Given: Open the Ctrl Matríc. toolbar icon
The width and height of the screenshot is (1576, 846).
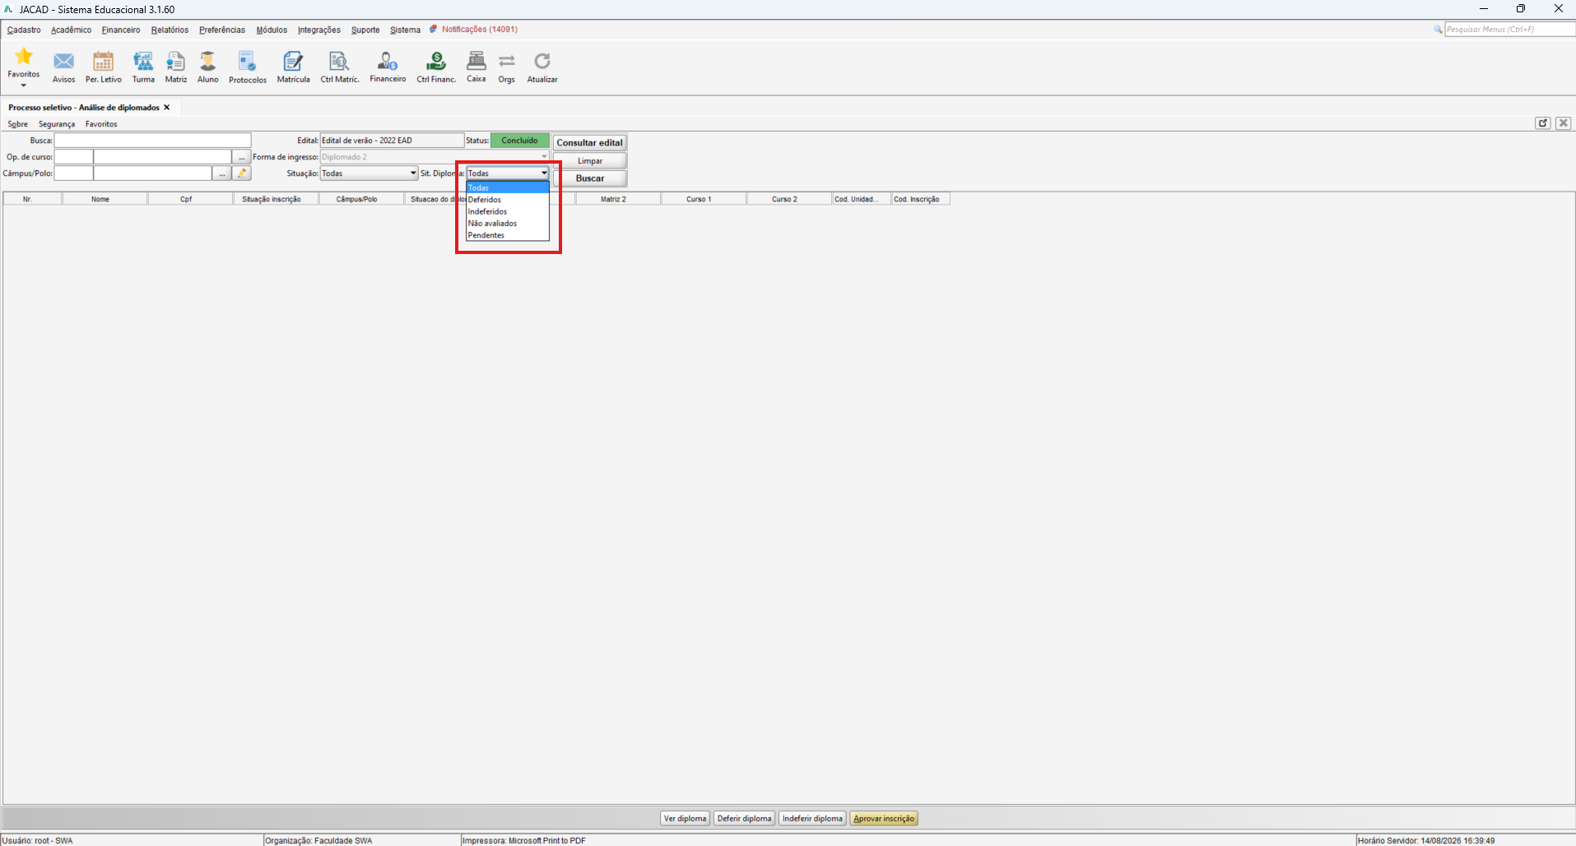Looking at the screenshot, I should pyautogui.click(x=339, y=62).
